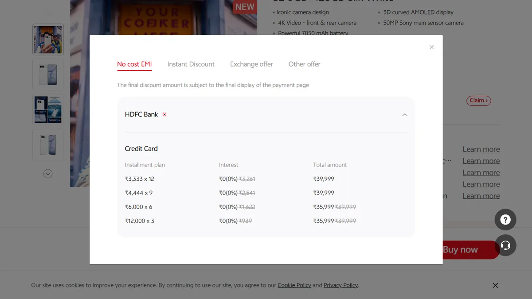Select the ₹3,333 x 12 installment plan

(x=140, y=179)
